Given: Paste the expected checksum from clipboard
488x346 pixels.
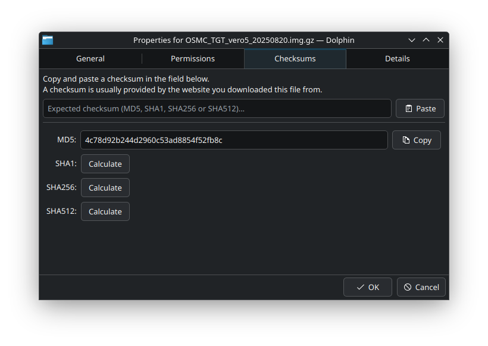Looking at the screenshot, I should [x=420, y=108].
